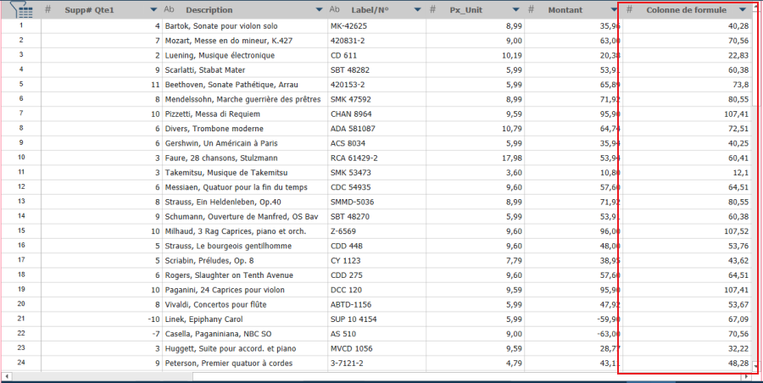
Task: Expand the Colonne de formule dropdown arrow
Action: (x=743, y=10)
